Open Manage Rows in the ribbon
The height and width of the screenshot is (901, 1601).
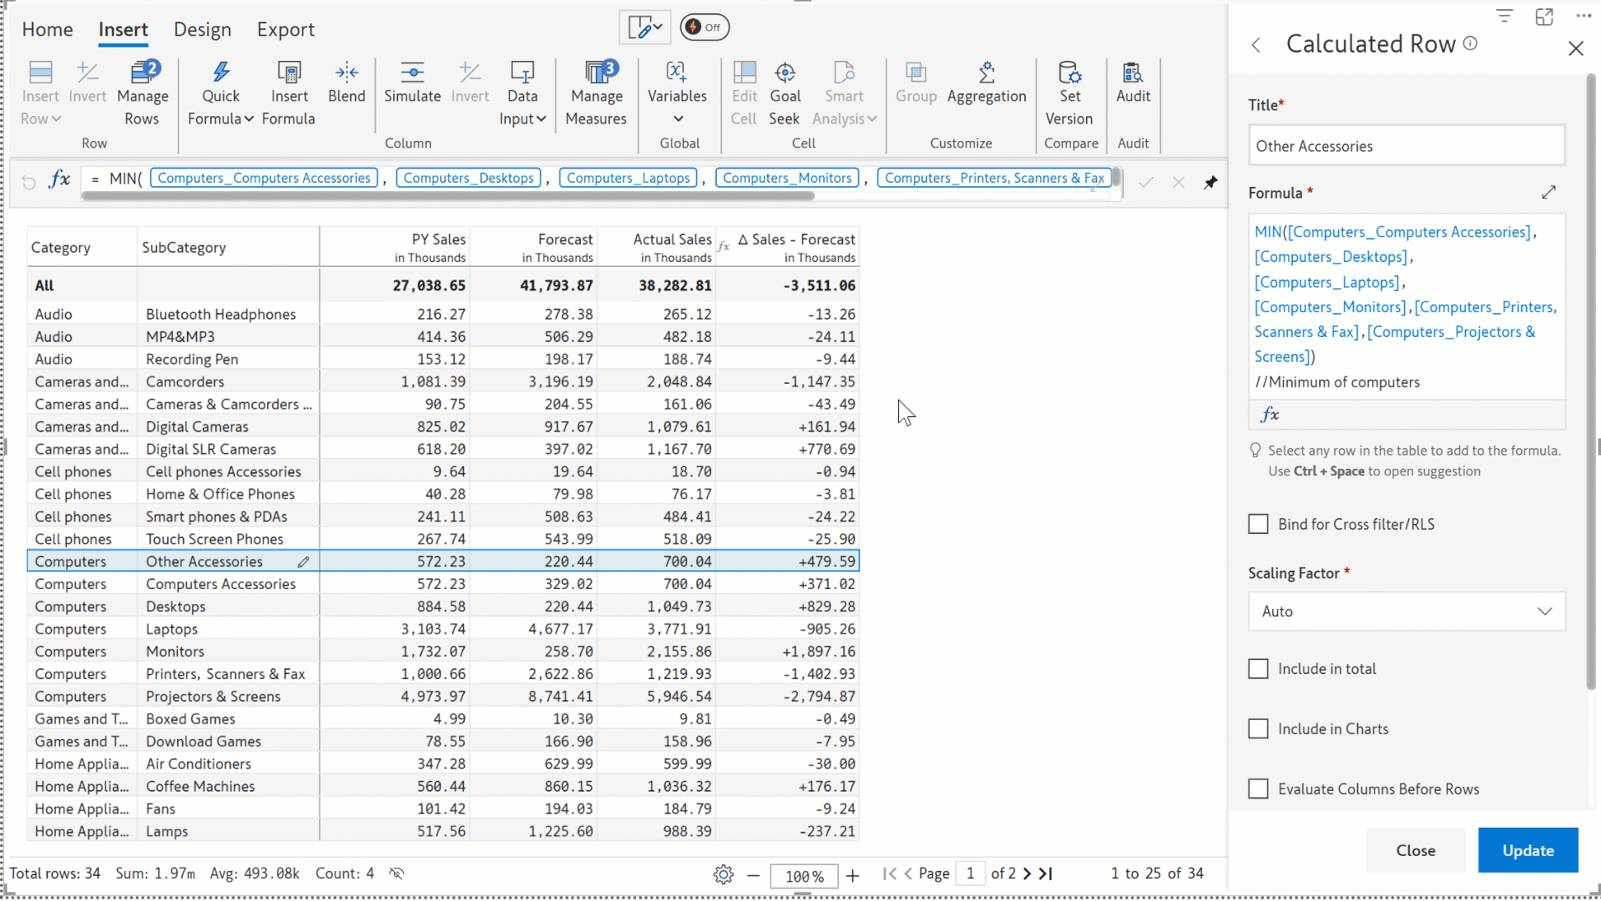click(x=143, y=93)
